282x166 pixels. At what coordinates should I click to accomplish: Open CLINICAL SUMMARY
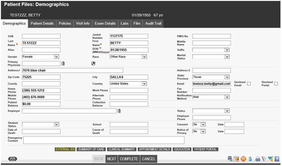[x=122, y=149]
